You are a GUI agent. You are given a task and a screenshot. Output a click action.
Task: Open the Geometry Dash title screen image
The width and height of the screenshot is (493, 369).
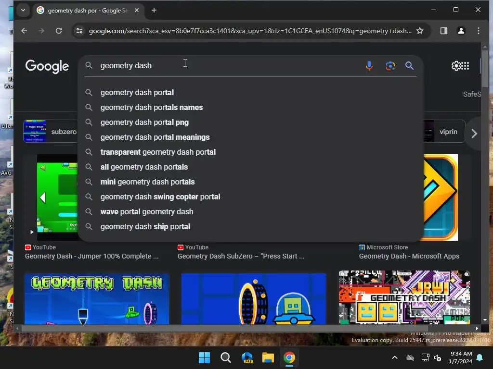point(97,299)
